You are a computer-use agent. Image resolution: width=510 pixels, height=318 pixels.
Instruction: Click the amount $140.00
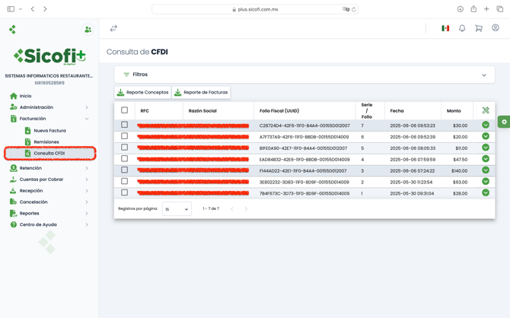click(x=459, y=170)
